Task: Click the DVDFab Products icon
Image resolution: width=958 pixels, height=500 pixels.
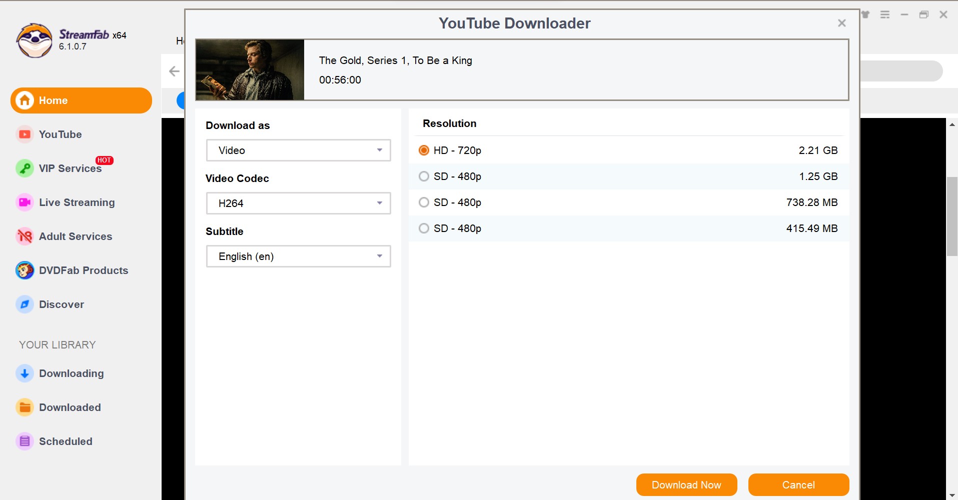Action: coord(25,270)
